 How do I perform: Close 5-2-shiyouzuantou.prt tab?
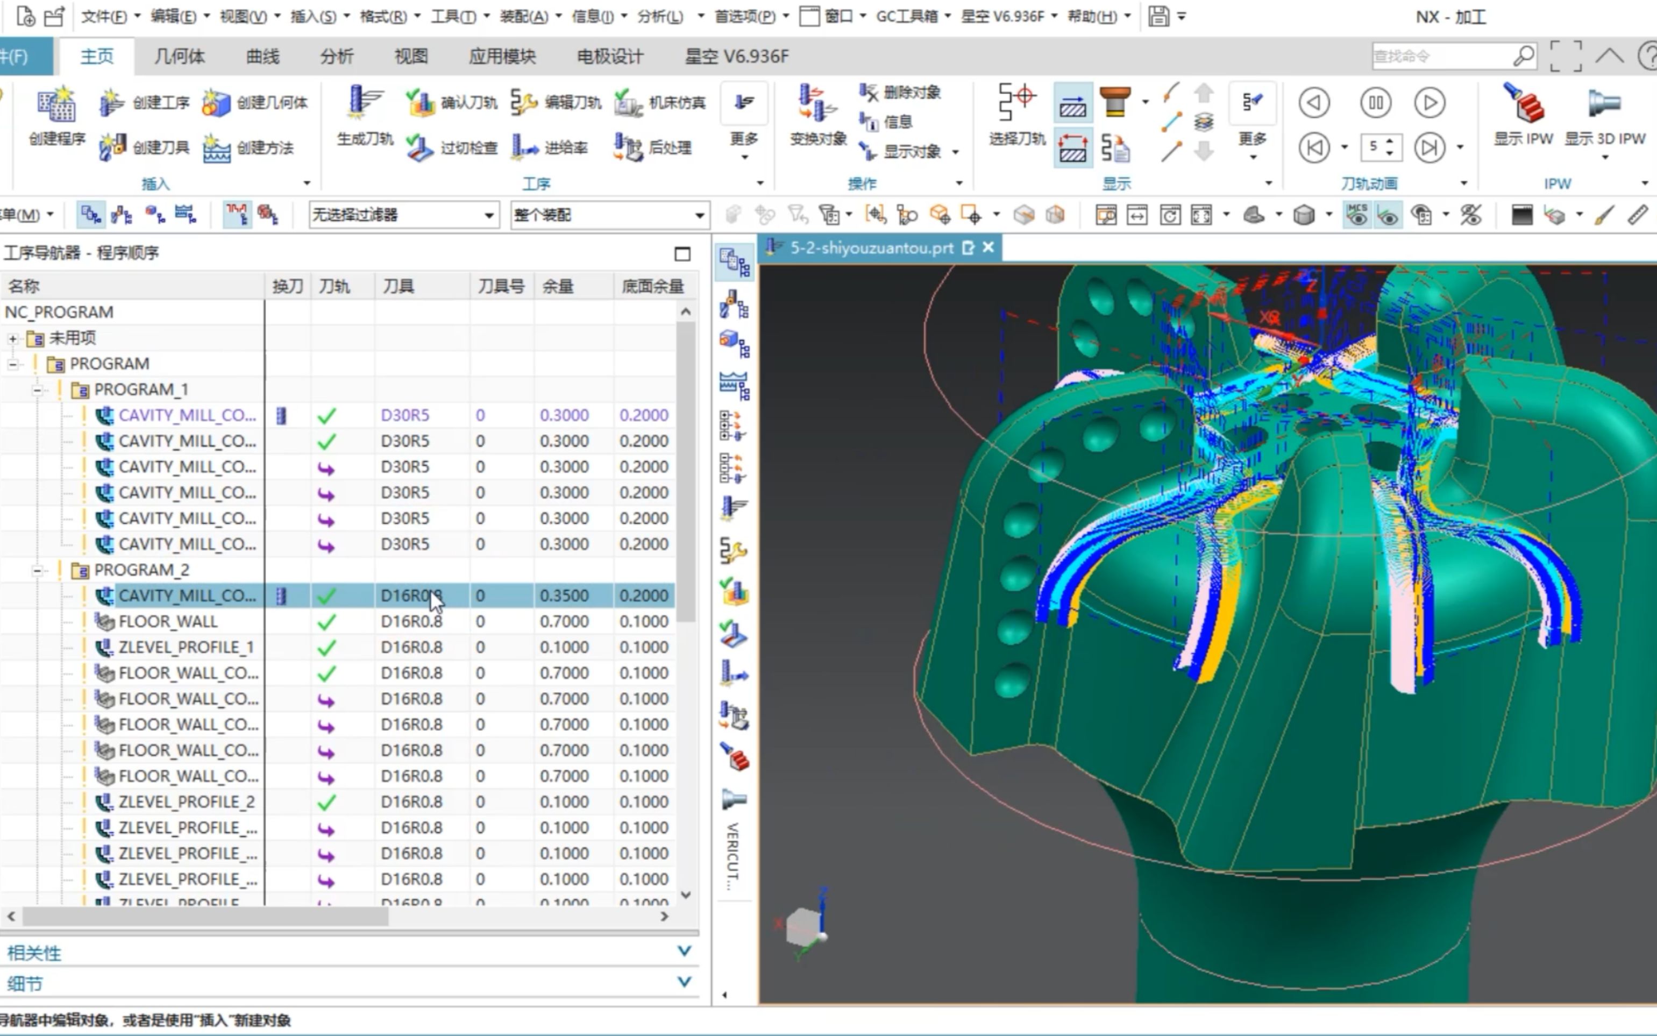point(988,247)
